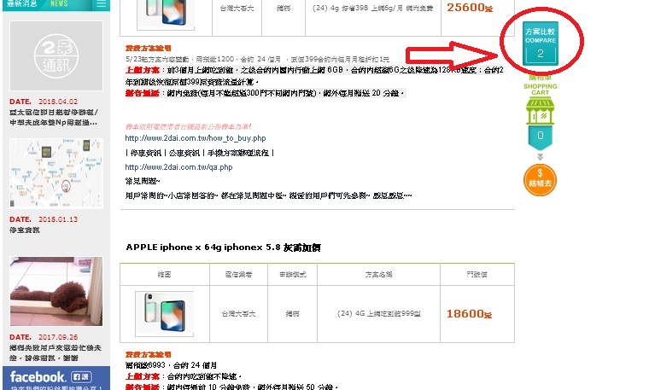655x390 pixels.
Task: Click the cart item count badge
Action: 540,137
